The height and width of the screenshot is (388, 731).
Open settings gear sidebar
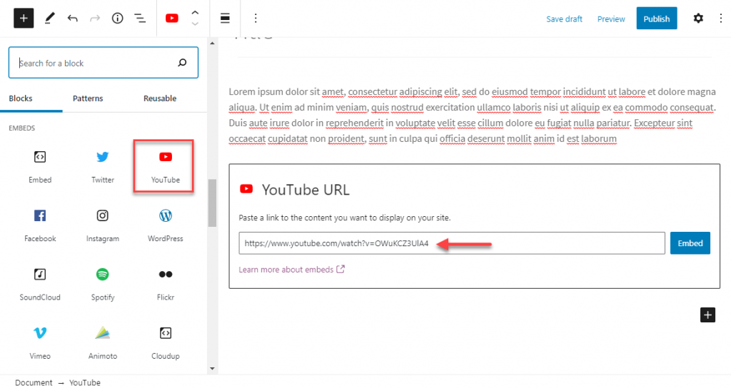pos(698,18)
